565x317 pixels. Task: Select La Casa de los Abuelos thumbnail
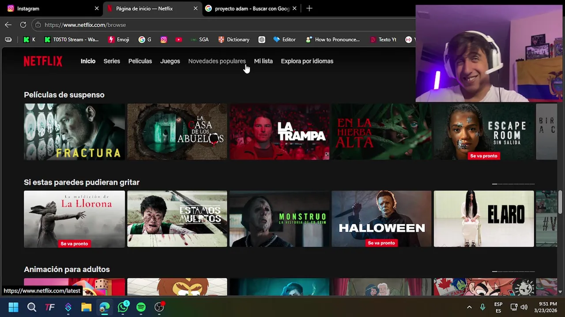[x=177, y=132]
